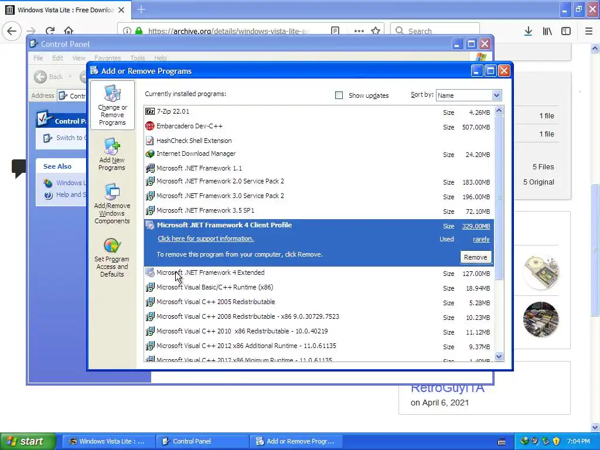The width and height of the screenshot is (600, 450).
Task: Open Firefox library icon
Action: point(547,31)
